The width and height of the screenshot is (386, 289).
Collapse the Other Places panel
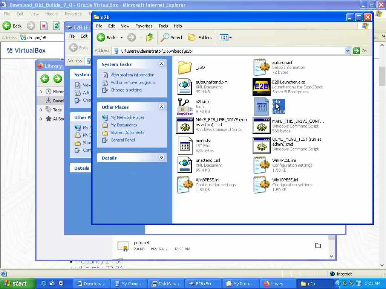coord(161,106)
